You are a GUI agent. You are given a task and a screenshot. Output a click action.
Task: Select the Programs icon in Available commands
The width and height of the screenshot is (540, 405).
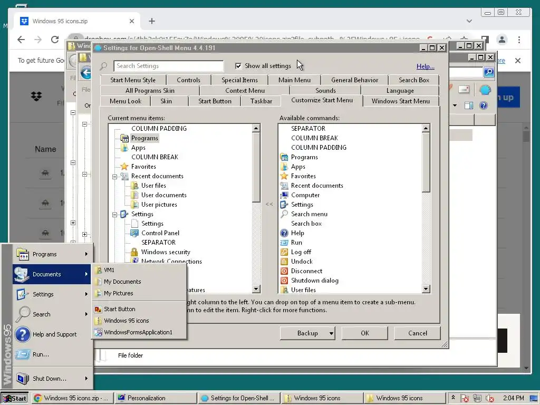click(x=284, y=157)
